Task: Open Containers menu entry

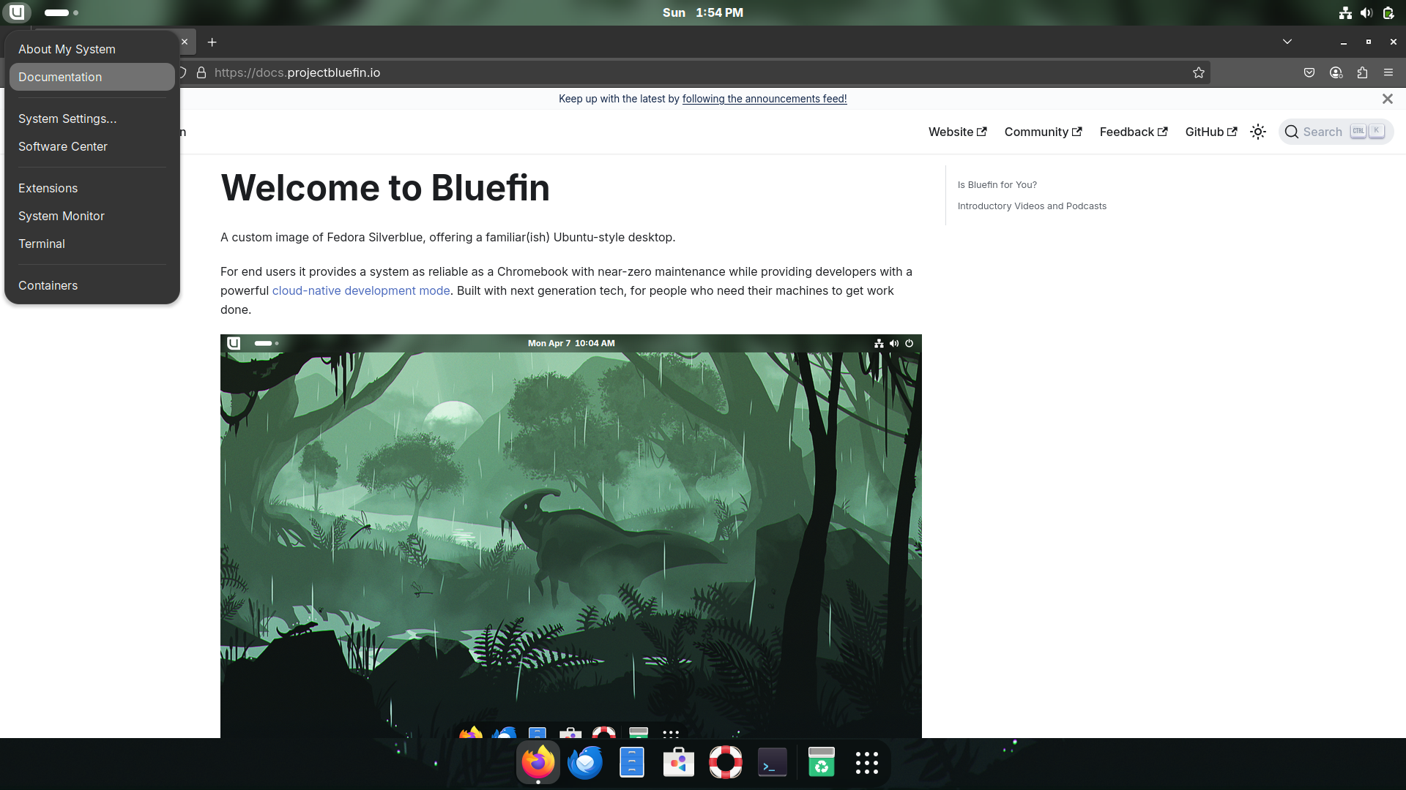Action: click(x=92, y=285)
